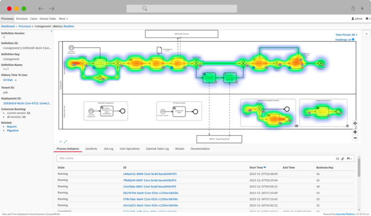Edit the 60 days time to live

[16, 80]
